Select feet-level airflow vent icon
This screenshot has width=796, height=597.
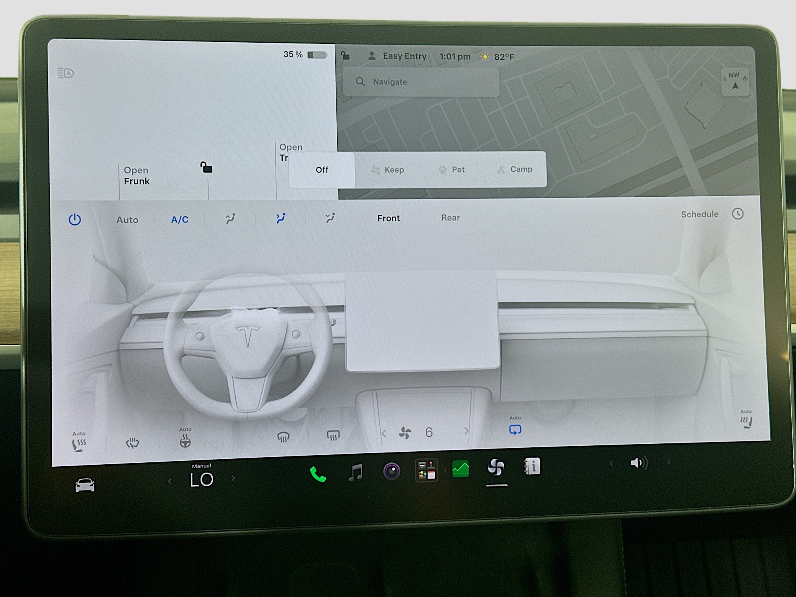[330, 218]
